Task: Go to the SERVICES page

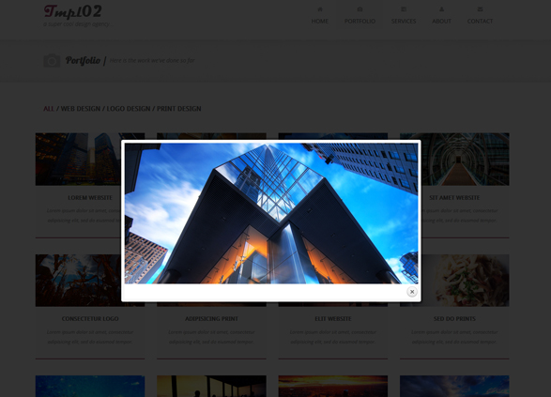Action: (404, 21)
